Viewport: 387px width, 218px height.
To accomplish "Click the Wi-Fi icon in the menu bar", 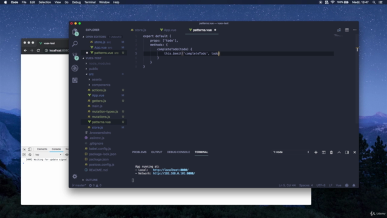I will point(333,2).
